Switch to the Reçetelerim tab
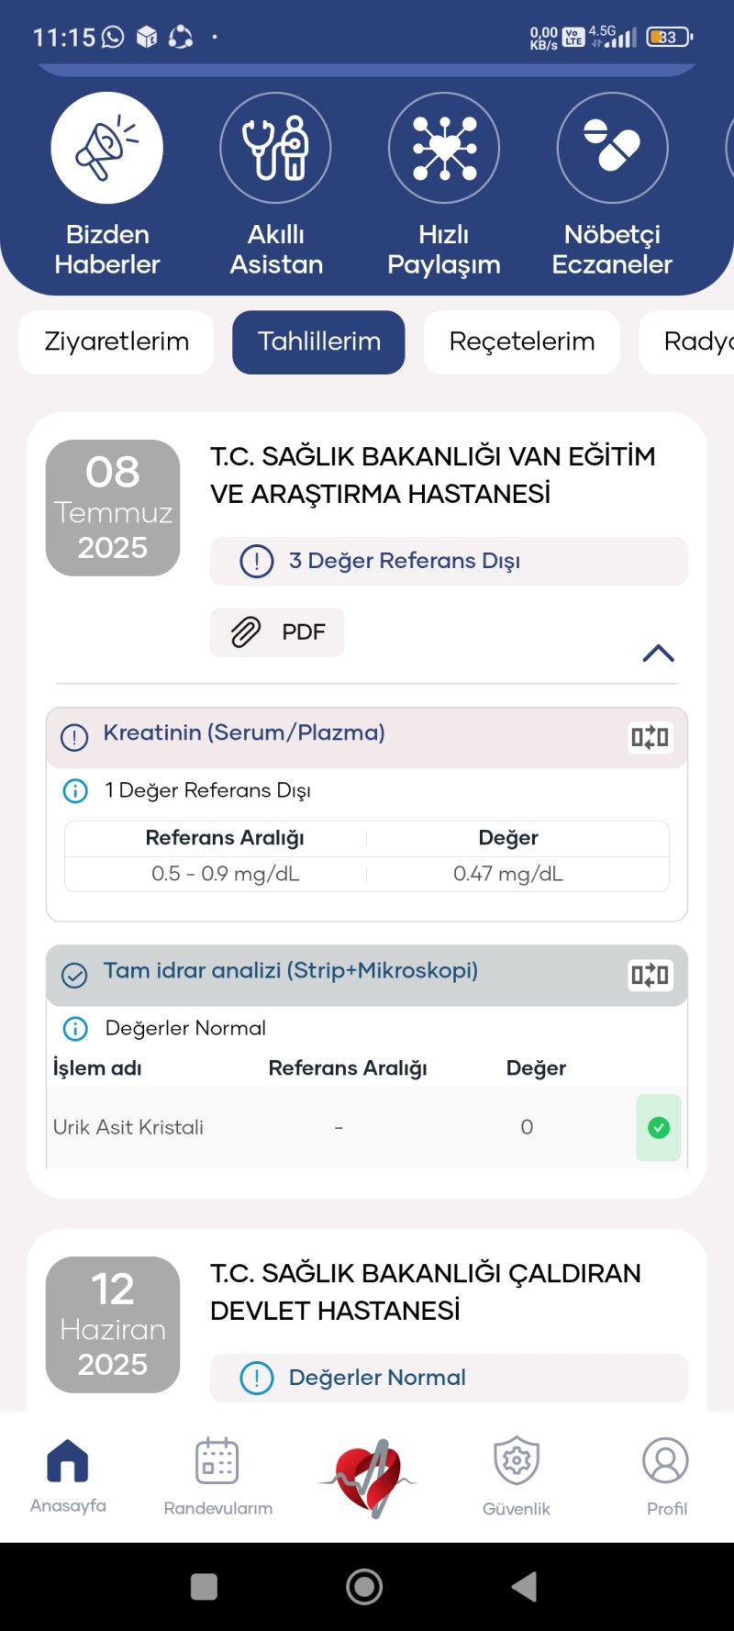This screenshot has width=734, height=1631. pyautogui.click(x=522, y=342)
